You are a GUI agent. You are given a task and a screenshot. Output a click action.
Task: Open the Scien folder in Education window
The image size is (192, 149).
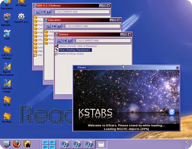[x=49, y=43]
